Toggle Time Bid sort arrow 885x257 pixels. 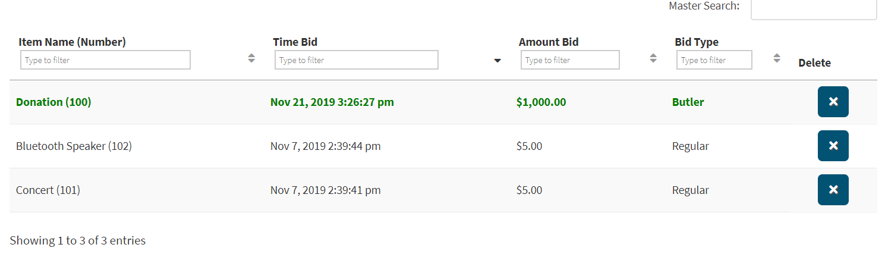497,61
